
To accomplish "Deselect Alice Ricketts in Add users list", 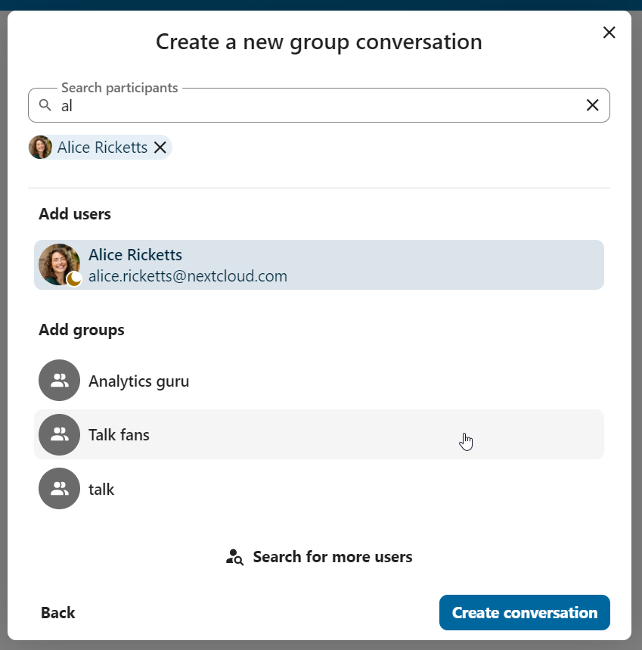I will (x=318, y=265).
